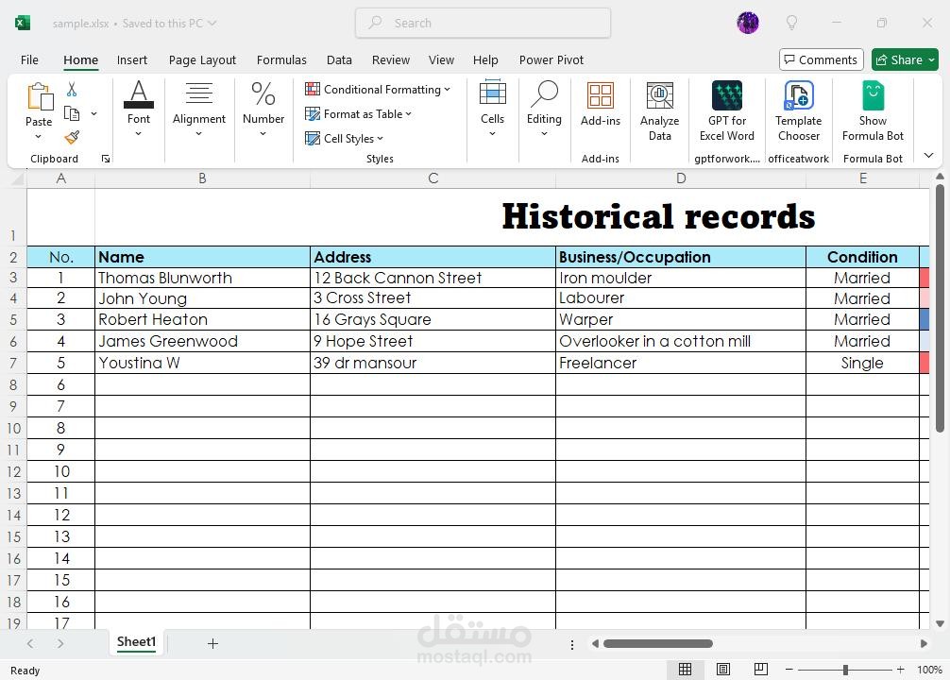Collapse the ribbon with the chevron arrow
Image resolution: width=950 pixels, height=680 pixels.
pyautogui.click(x=928, y=154)
